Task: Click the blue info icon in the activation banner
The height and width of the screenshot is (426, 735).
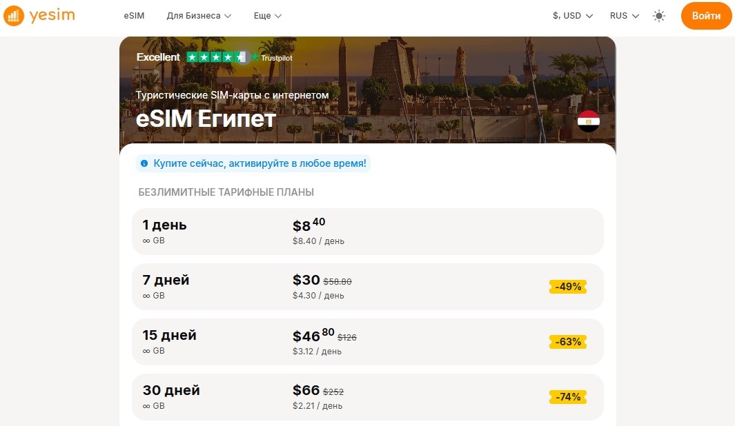Action: click(144, 163)
